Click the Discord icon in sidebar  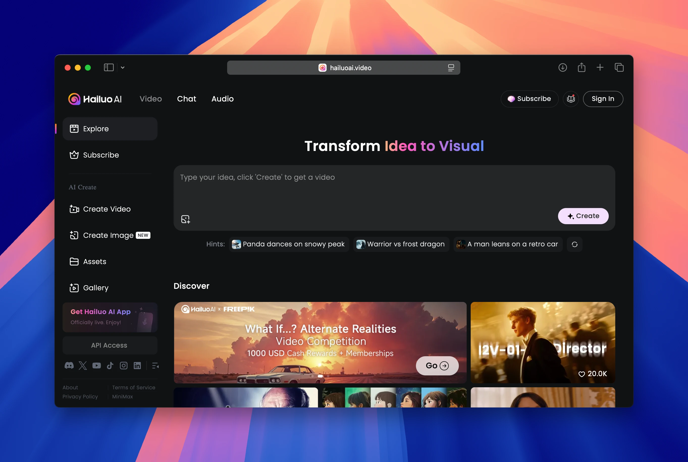pos(69,366)
